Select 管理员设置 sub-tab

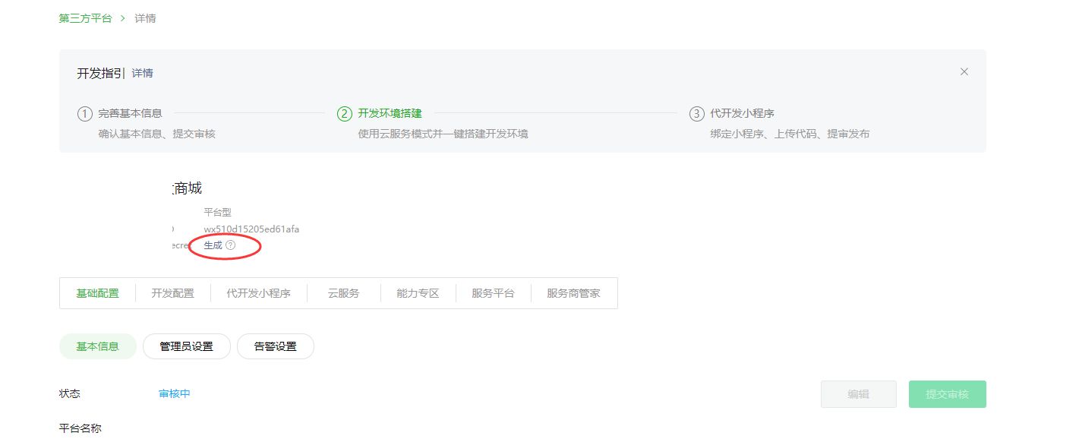click(x=186, y=346)
